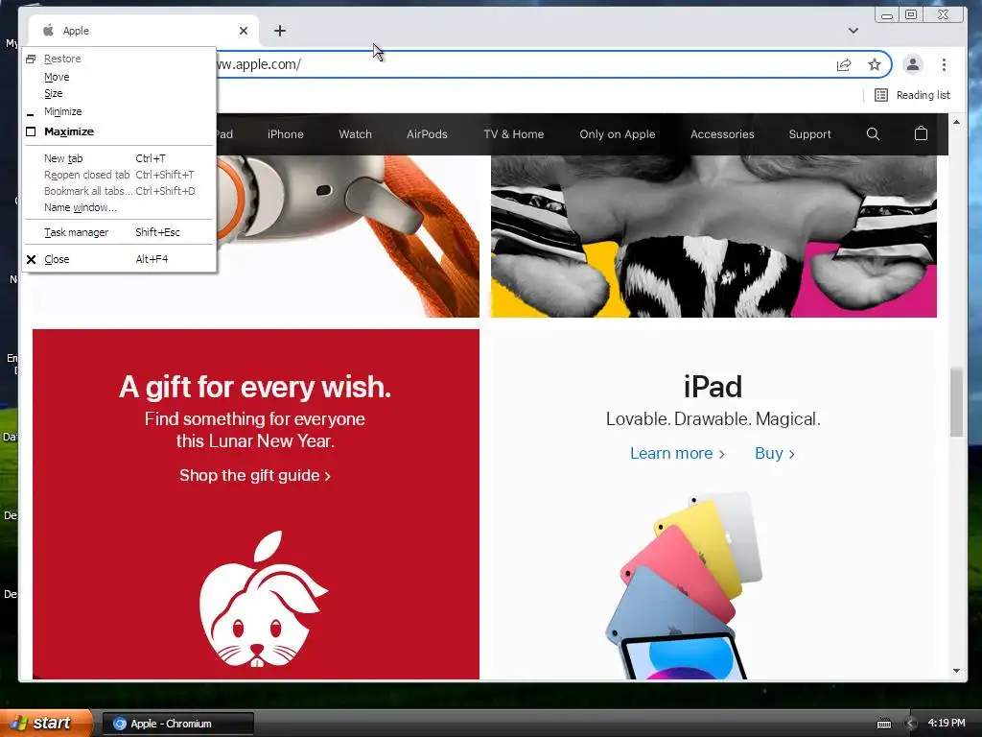Open Accessories navigation link

tap(722, 134)
